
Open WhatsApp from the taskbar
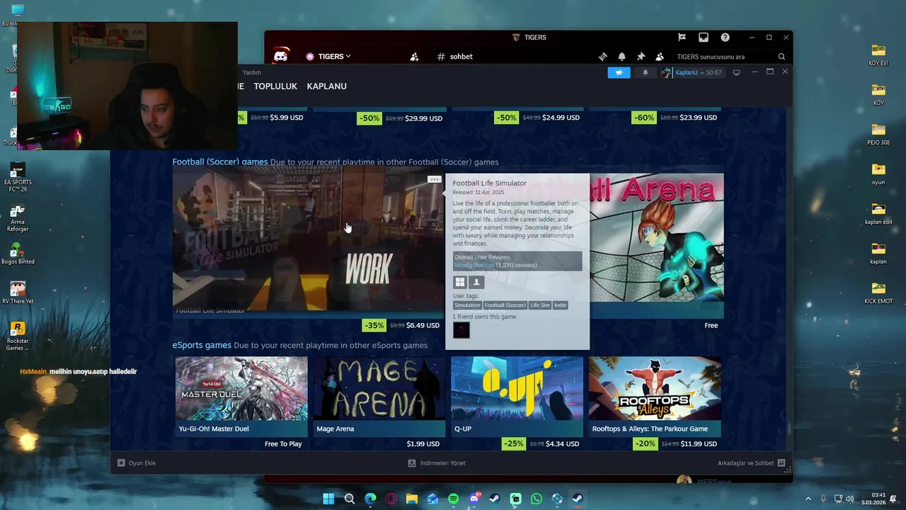tap(537, 499)
